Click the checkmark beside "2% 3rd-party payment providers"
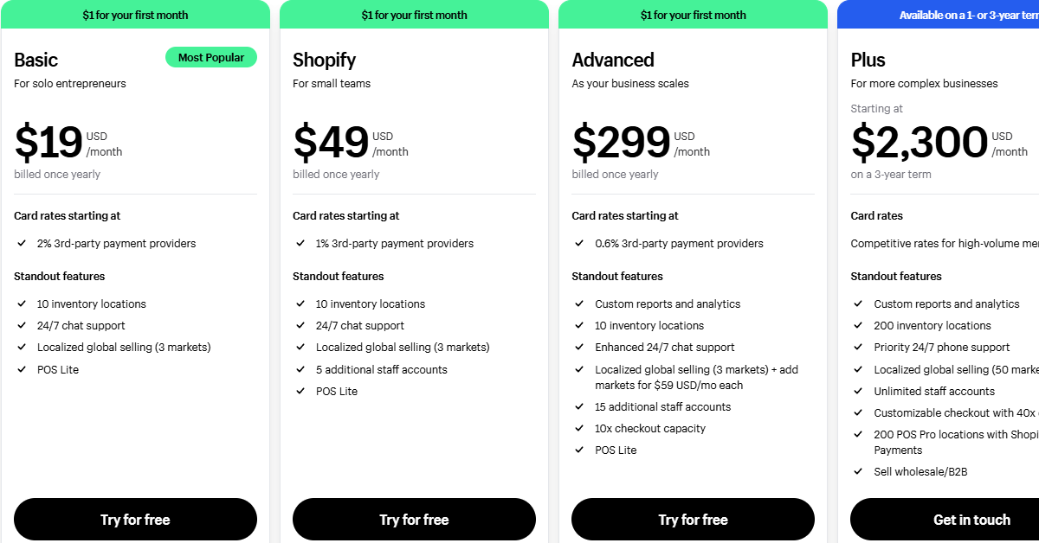Screen dimensions: 1039x543 (22, 244)
